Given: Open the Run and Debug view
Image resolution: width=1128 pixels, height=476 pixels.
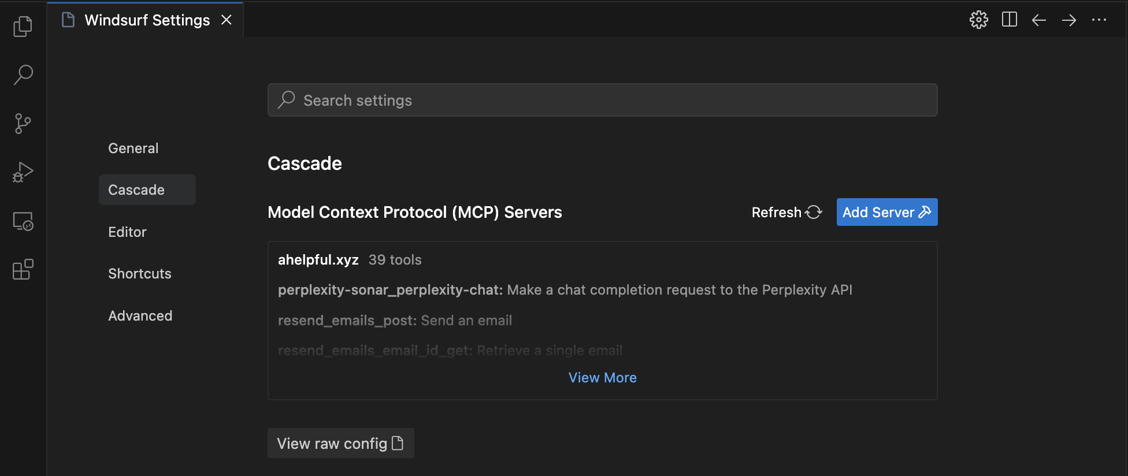Looking at the screenshot, I should coord(23,172).
